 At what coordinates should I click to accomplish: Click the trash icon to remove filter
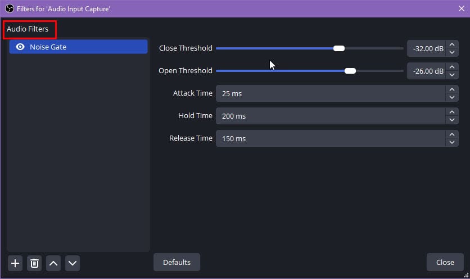tap(34, 263)
